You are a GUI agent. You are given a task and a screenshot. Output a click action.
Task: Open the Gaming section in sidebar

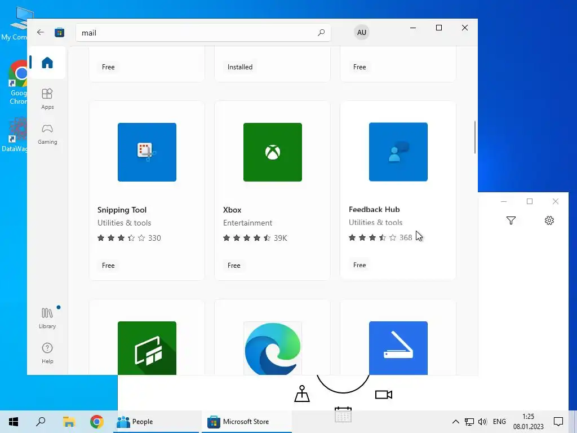[x=47, y=134]
